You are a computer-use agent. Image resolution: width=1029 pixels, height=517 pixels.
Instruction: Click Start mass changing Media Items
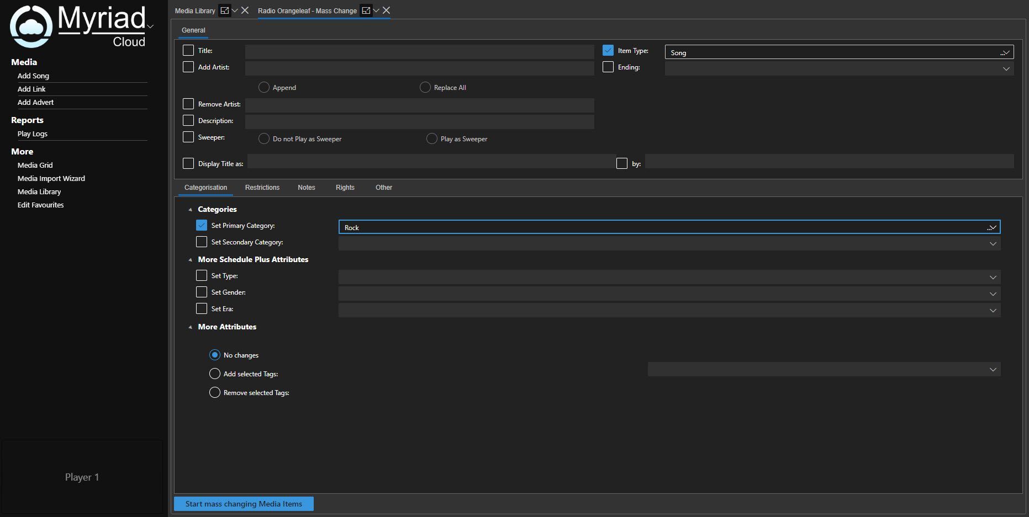coord(244,503)
